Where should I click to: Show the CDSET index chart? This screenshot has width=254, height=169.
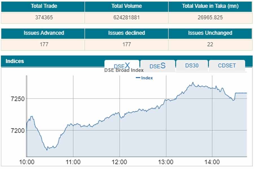click(227, 66)
